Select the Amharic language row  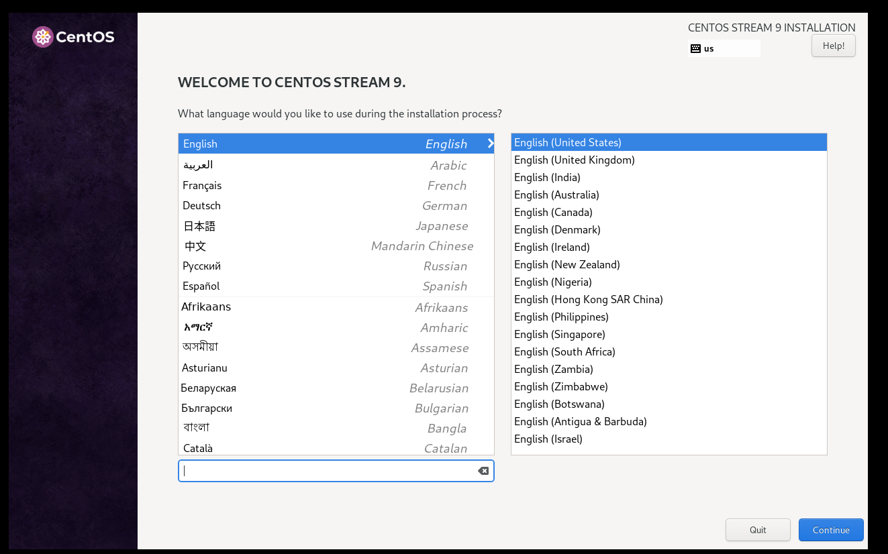(x=336, y=327)
